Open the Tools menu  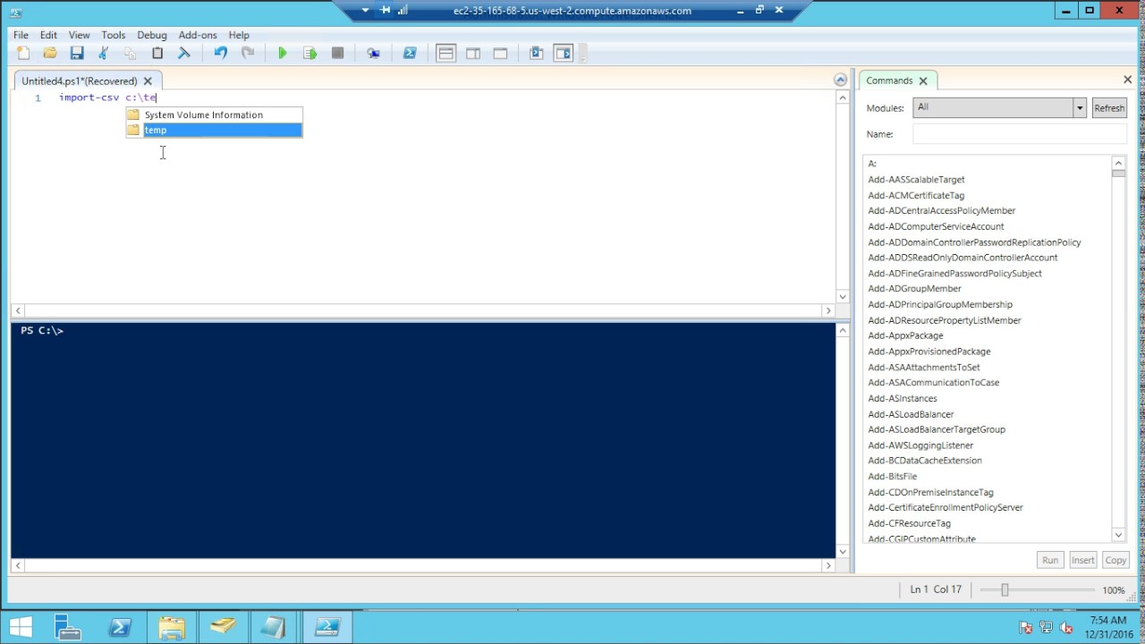tap(114, 35)
